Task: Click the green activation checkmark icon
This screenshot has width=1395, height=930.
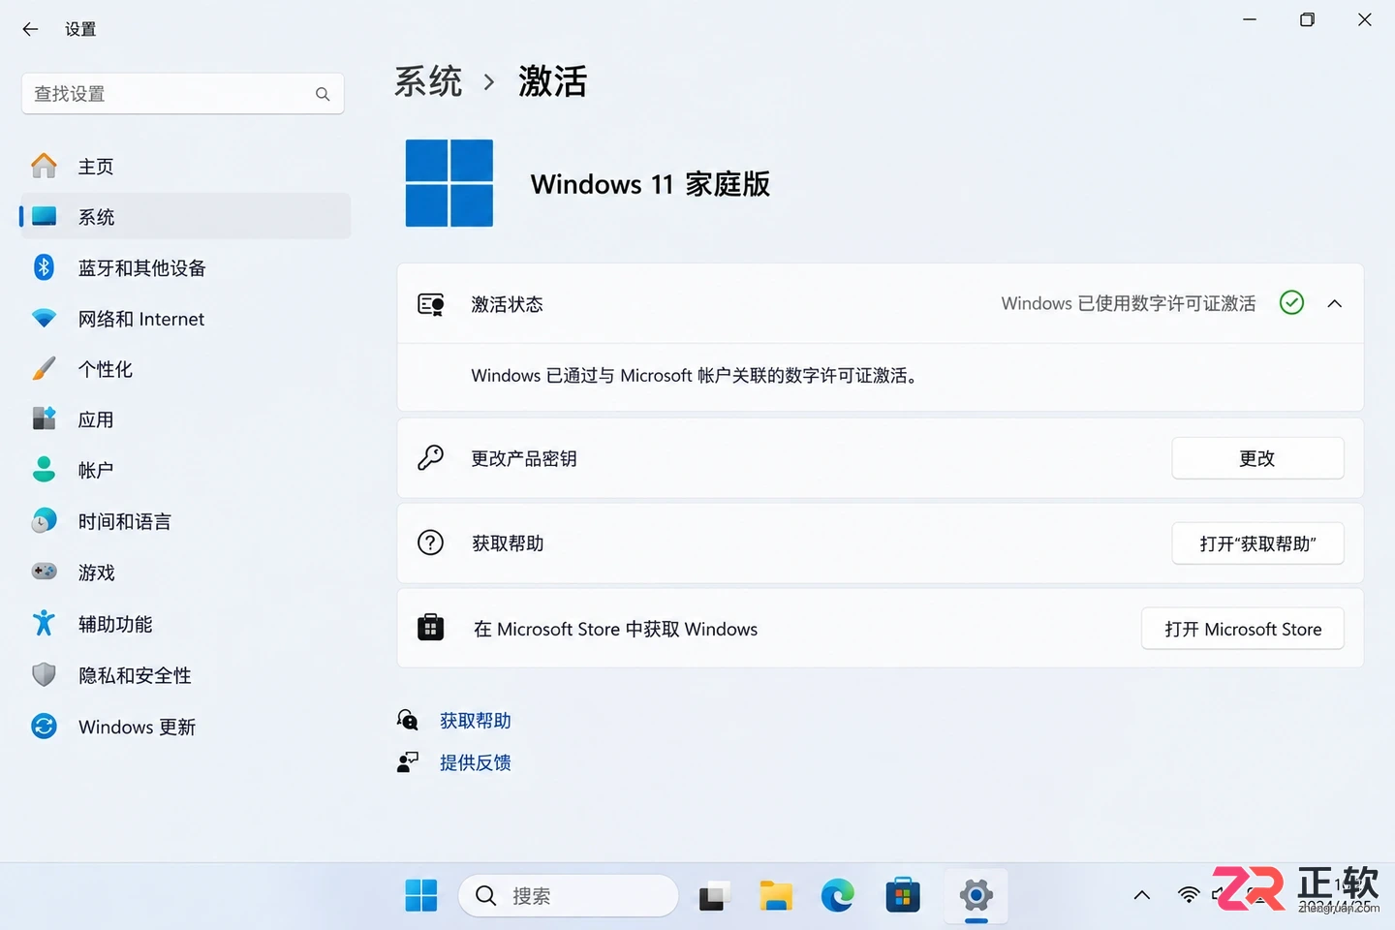Action: click(x=1291, y=303)
